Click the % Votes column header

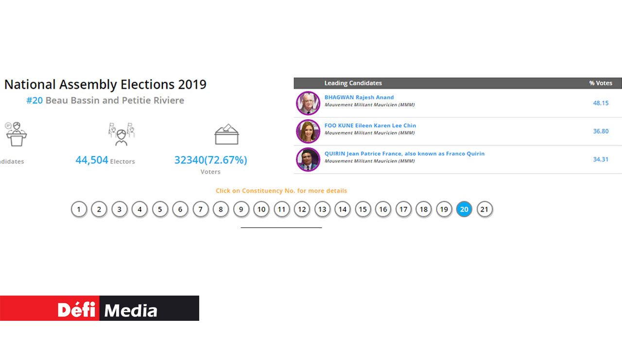pos(601,83)
